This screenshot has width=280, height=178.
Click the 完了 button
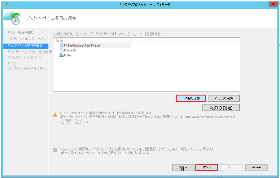[231, 167]
